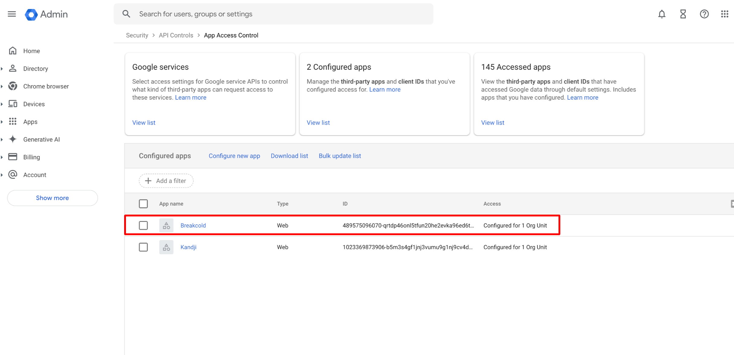Click Kandji's ID starting 1023369873906
The height and width of the screenshot is (355, 734).
407,247
